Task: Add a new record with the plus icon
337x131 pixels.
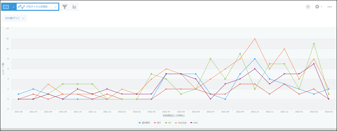Action: tap(308, 7)
